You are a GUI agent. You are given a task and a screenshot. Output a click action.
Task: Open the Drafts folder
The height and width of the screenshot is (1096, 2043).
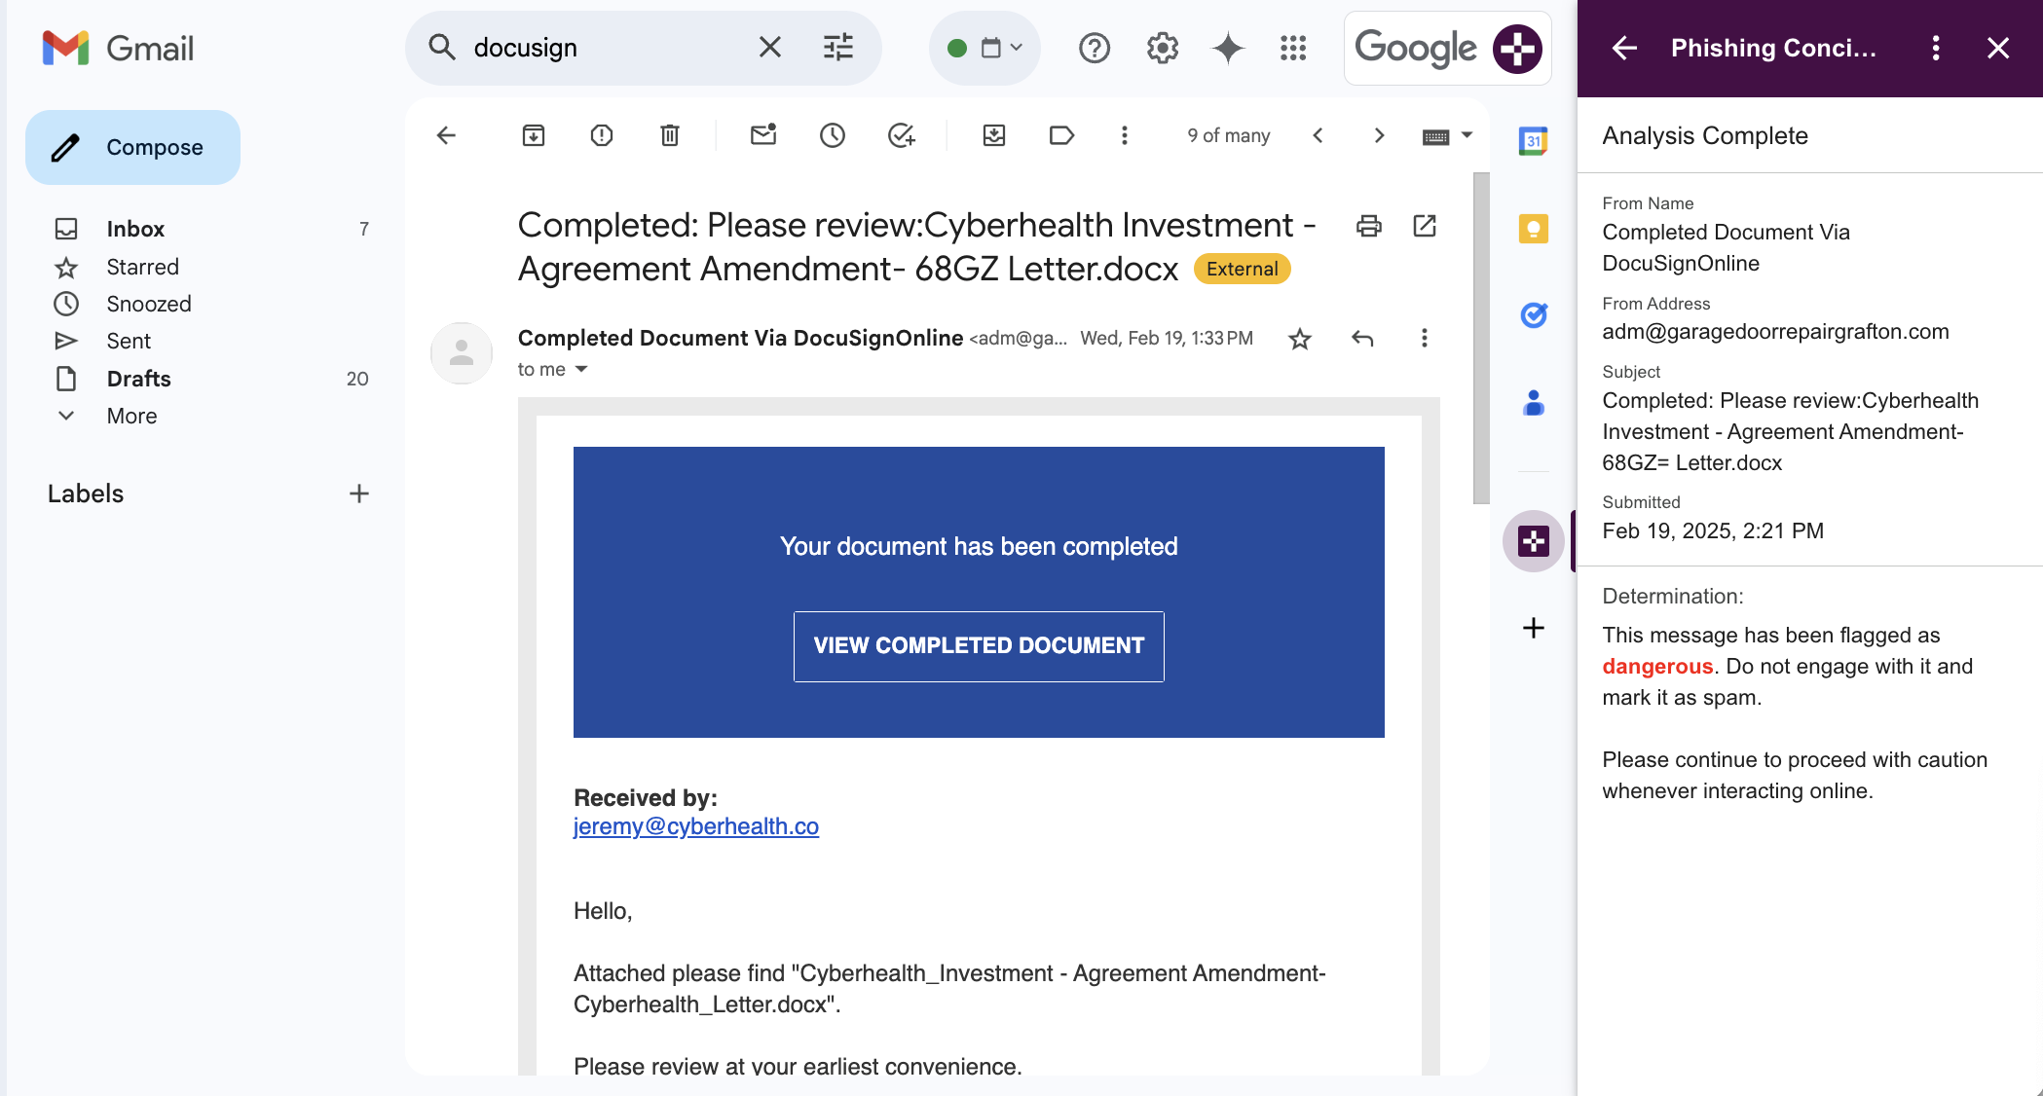[138, 379]
